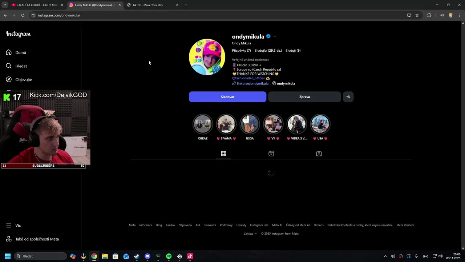This screenshot has width=465, height=262.
Task: Click the address bar URL
Action: (x=59, y=15)
